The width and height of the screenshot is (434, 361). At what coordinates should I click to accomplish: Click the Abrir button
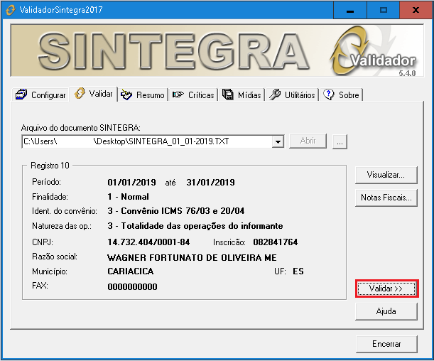pyautogui.click(x=308, y=141)
